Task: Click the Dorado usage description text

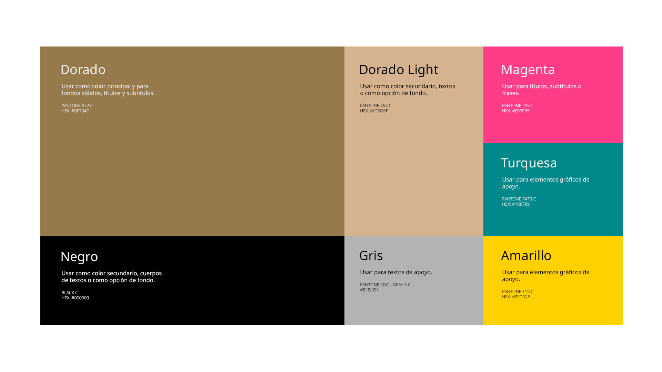Action: [108, 90]
